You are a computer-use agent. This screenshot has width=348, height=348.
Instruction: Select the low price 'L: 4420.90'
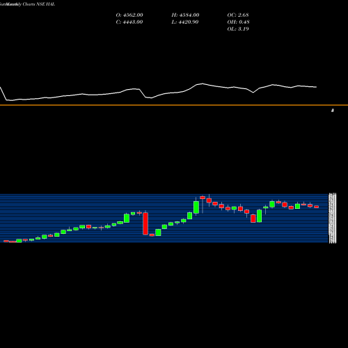coord(185,22)
